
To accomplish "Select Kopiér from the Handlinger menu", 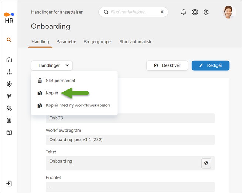I will (52, 93).
